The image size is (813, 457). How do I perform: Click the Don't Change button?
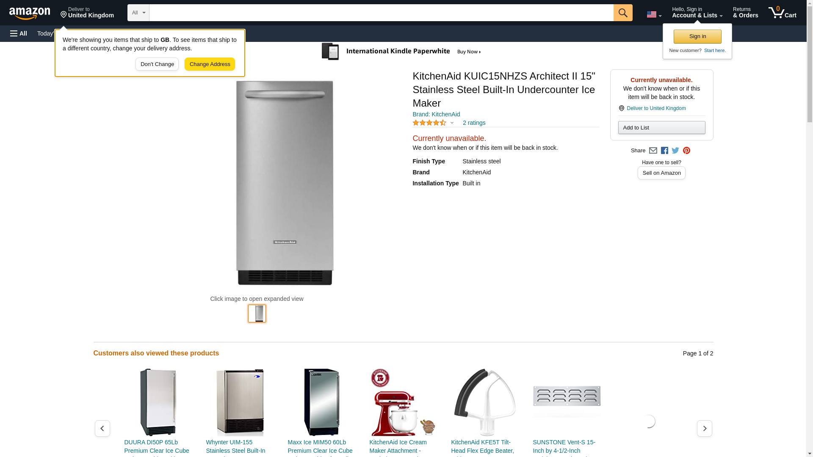point(157,64)
